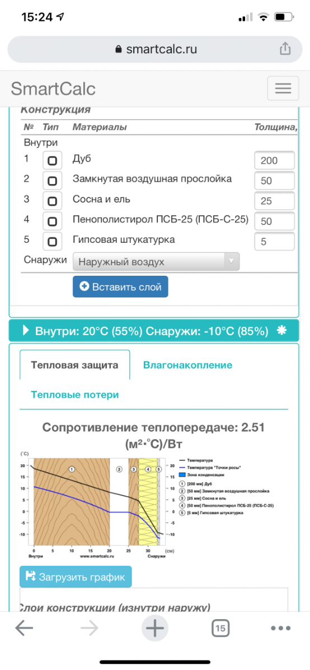Viewport: 310px width, 670px height.
Task: Open the SmartCalc hamburger menu
Action: click(283, 88)
